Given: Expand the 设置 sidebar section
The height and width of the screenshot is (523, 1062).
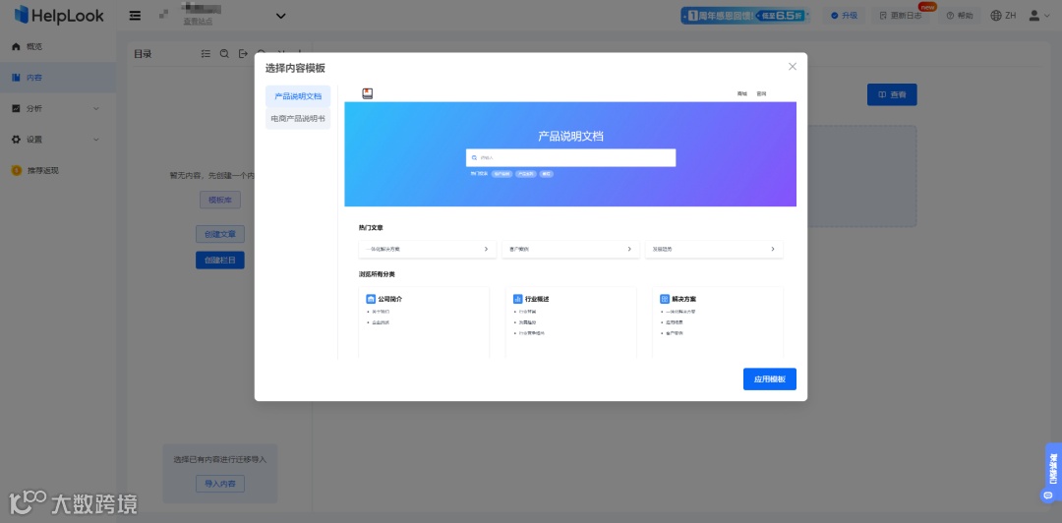Looking at the screenshot, I should pyautogui.click(x=58, y=140).
